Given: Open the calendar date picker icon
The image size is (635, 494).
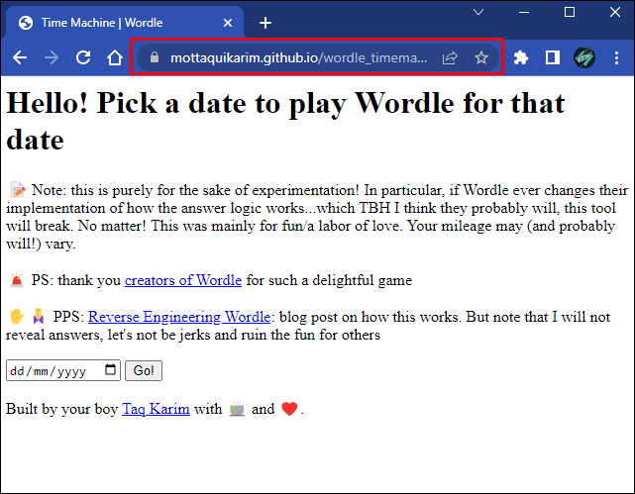Looking at the screenshot, I should point(110,369).
